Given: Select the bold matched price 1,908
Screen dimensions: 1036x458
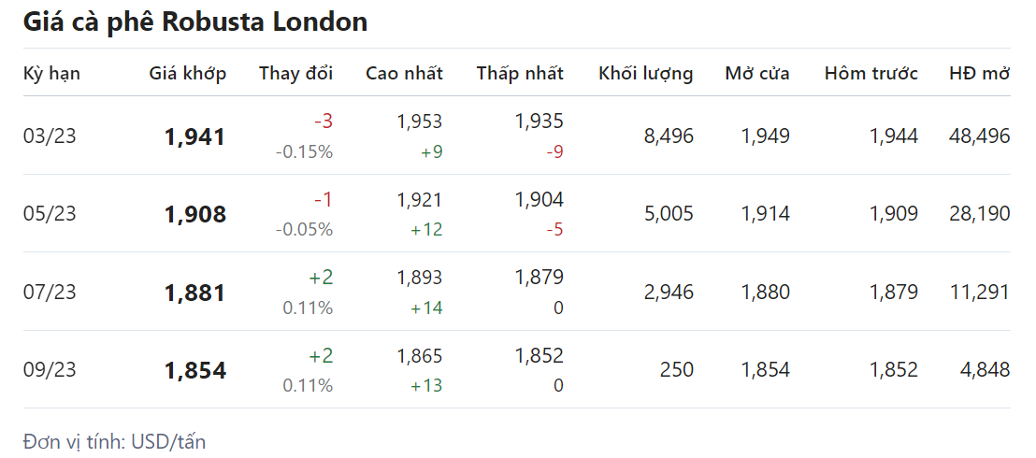Looking at the screenshot, I should tap(194, 214).
